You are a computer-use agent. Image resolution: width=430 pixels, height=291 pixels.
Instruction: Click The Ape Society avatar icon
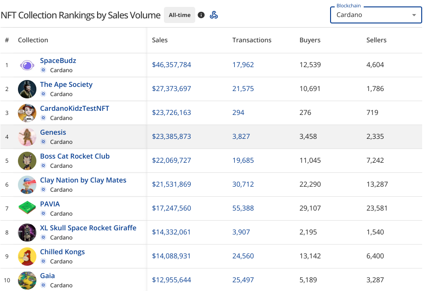[27, 89]
